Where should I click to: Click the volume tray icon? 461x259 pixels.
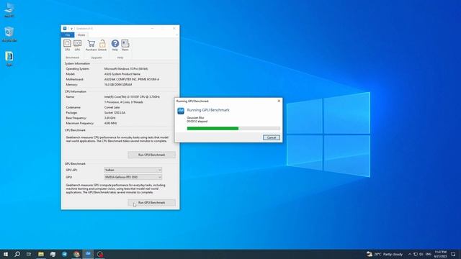pyautogui.click(x=421, y=254)
